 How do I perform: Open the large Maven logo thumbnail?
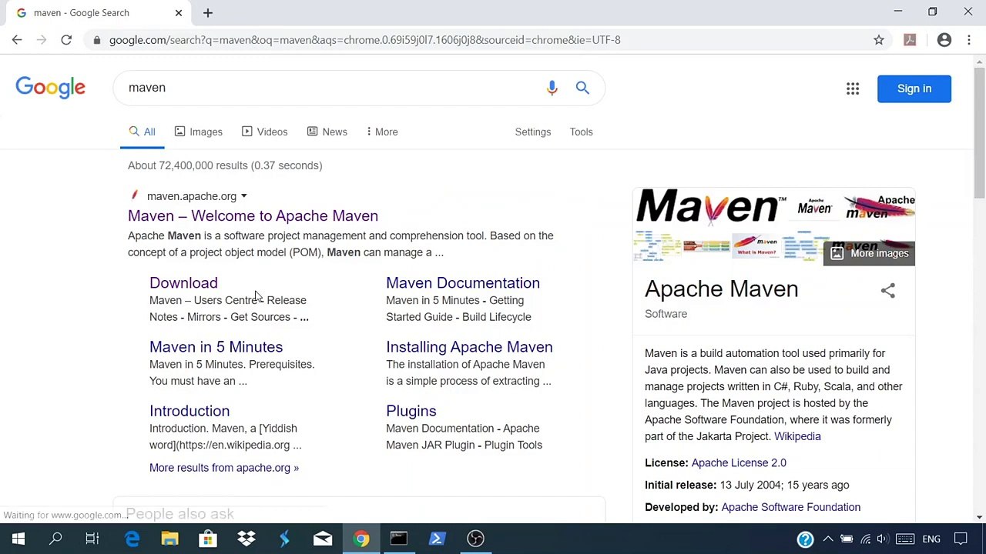712,209
